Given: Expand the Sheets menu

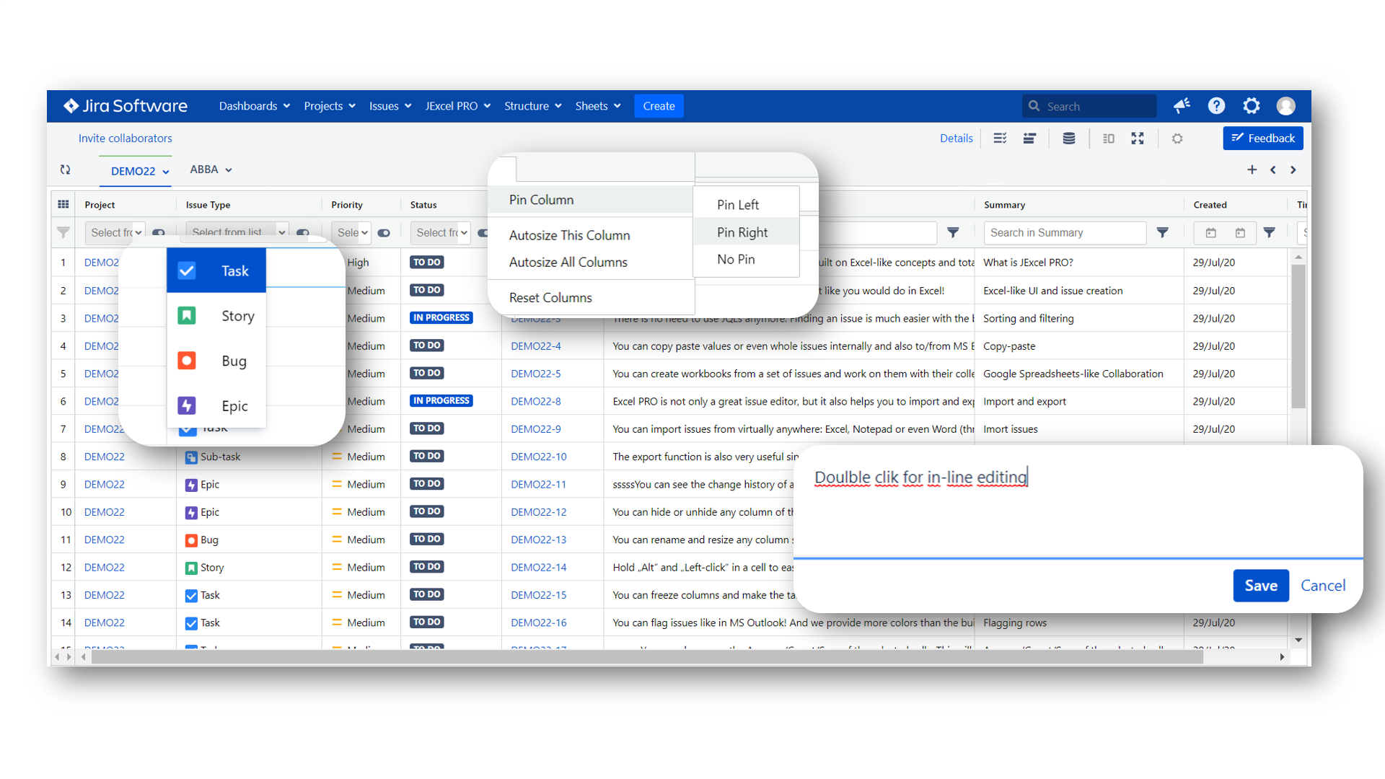Looking at the screenshot, I should 598,106.
